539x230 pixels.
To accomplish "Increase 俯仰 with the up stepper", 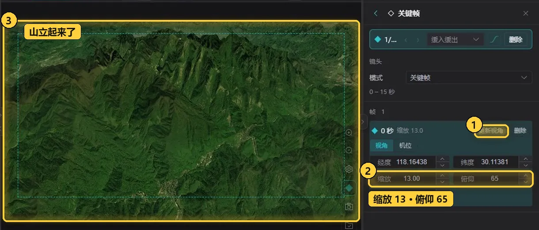I will (525, 176).
